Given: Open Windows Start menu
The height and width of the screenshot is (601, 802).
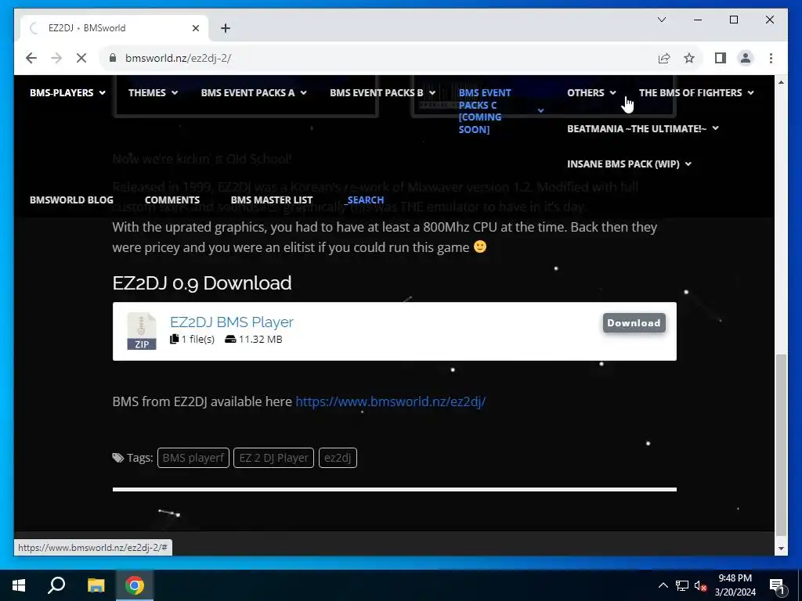Looking at the screenshot, I should tap(19, 585).
